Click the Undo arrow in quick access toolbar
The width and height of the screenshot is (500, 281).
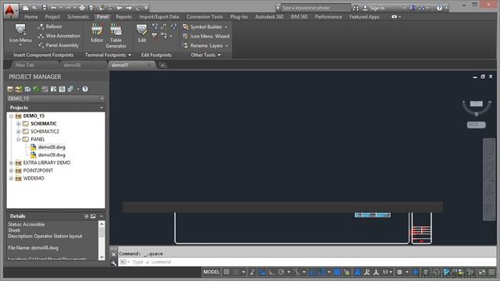[54, 8]
